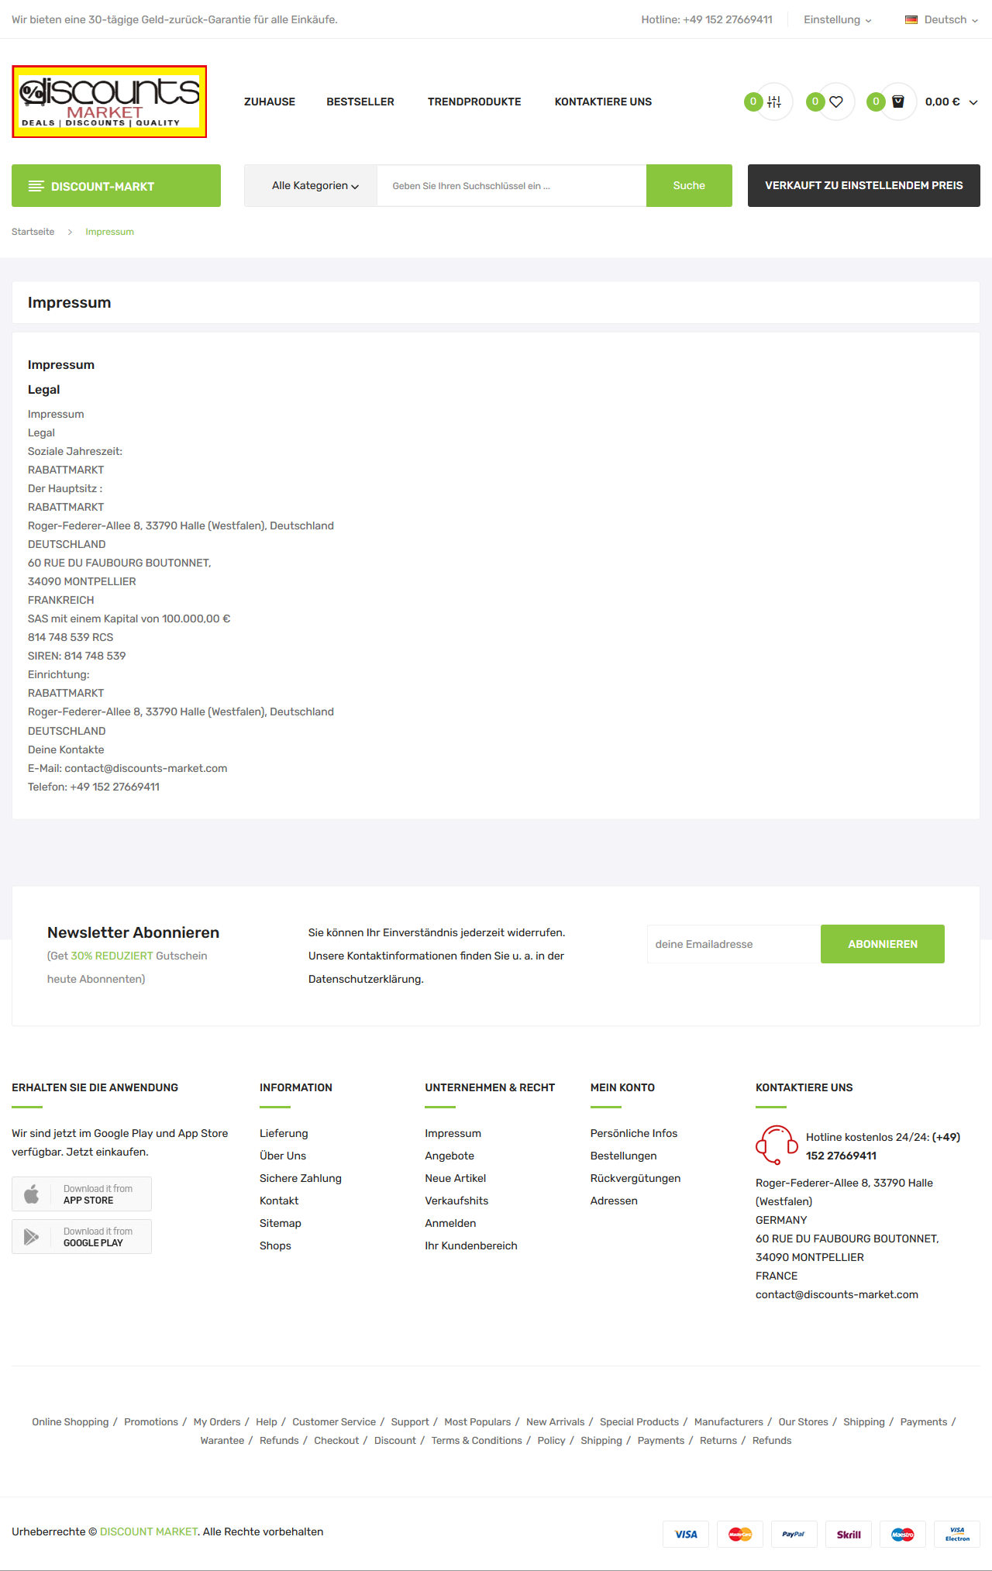The width and height of the screenshot is (992, 1571).
Task: Expand the Einstellung dropdown
Action: (837, 19)
